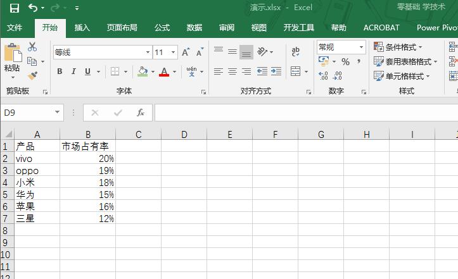Click the Decrease Indent icon

[262, 71]
